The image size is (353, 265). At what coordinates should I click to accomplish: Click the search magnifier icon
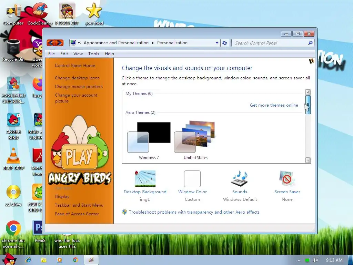click(310, 42)
